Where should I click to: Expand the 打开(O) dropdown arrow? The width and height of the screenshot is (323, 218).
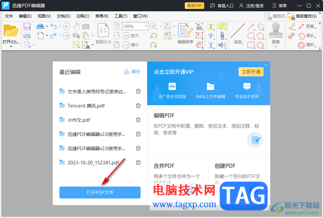point(11,47)
